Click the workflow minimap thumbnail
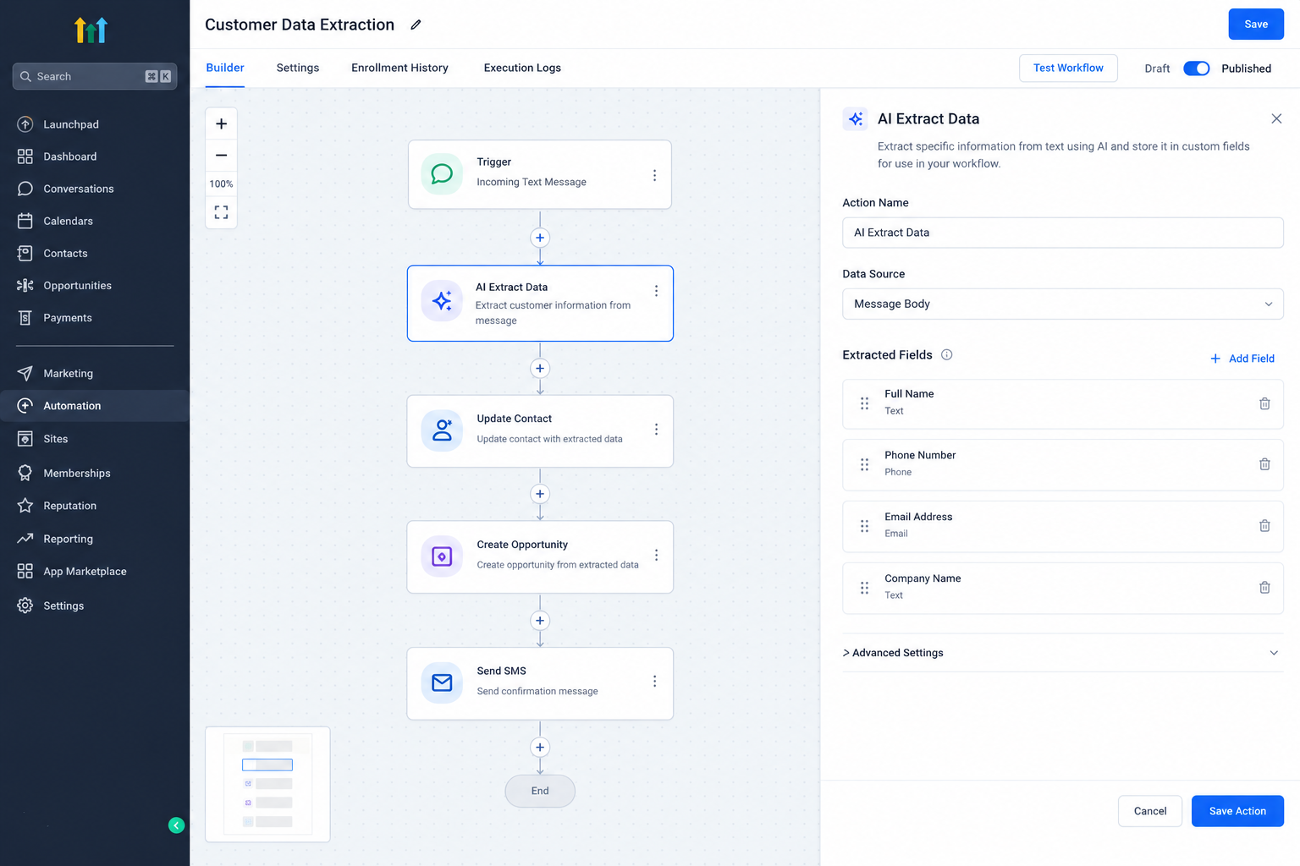This screenshot has width=1300, height=866. (x=267, y=784)
